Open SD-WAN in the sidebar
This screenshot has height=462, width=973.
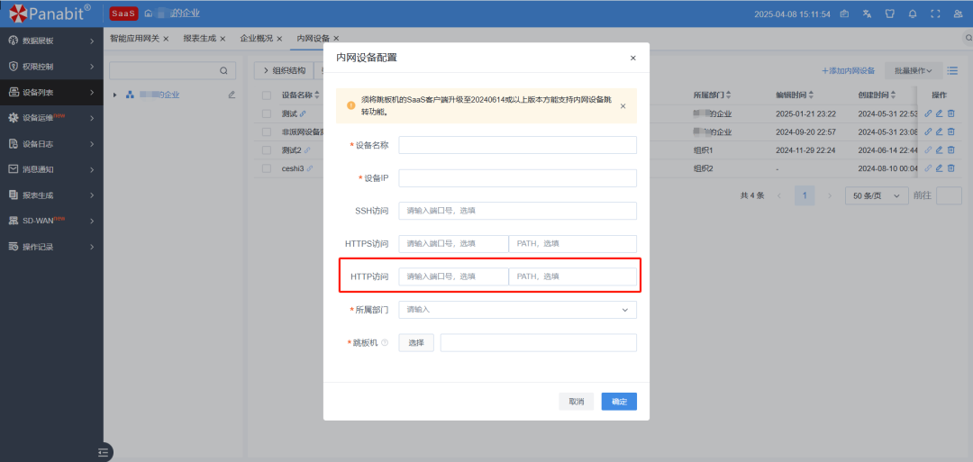[x=51, y=221]
